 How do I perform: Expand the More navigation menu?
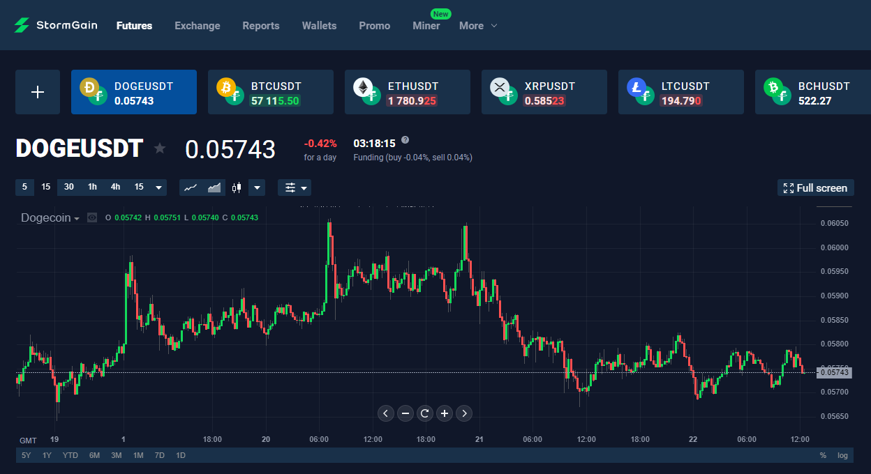pos(478,26)
